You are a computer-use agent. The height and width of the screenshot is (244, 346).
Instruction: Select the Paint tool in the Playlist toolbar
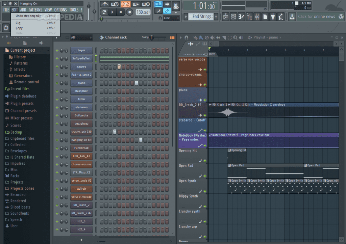(201, 37)
